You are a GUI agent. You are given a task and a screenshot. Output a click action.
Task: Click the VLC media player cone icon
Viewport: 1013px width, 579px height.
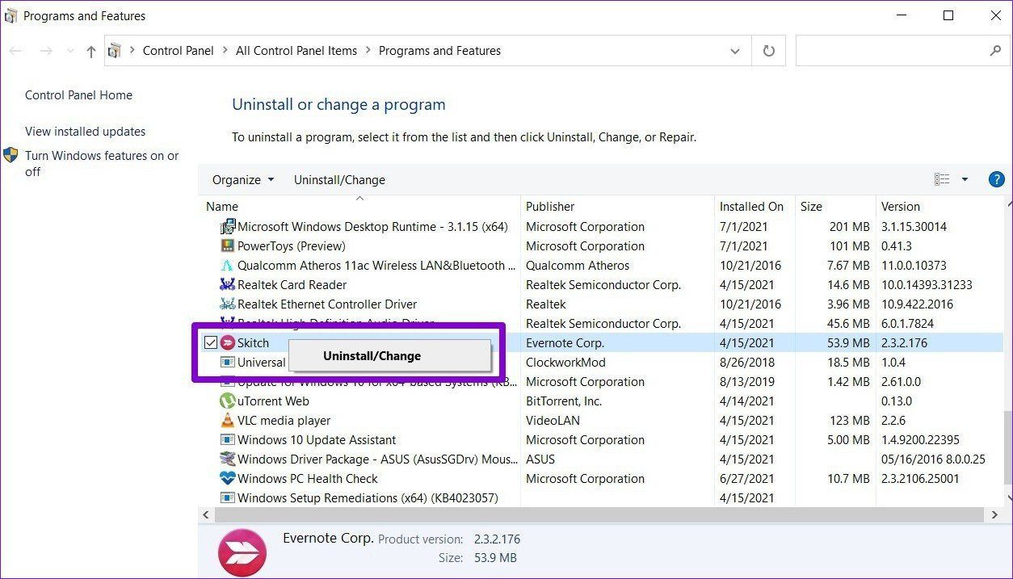coord(228,421)
